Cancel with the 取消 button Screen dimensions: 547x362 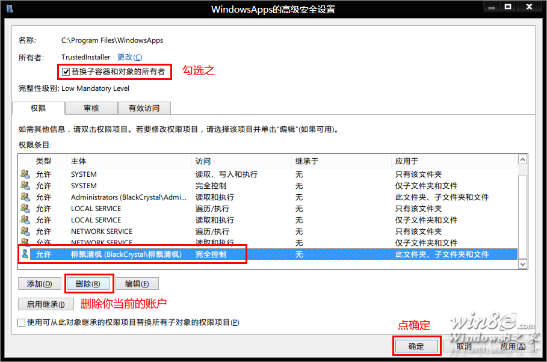[465, 346]
